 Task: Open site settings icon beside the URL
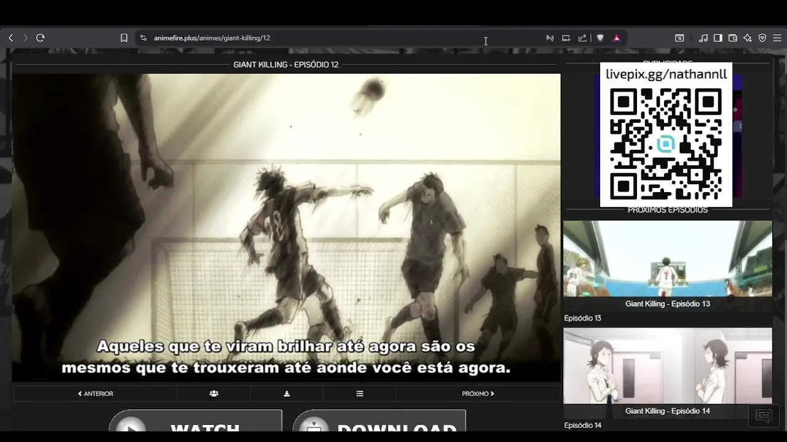point(143,38)
